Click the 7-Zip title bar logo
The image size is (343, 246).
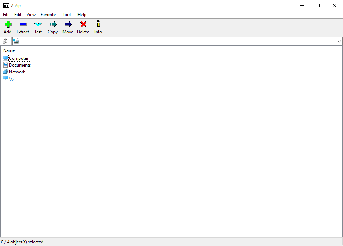pos(6,5)
